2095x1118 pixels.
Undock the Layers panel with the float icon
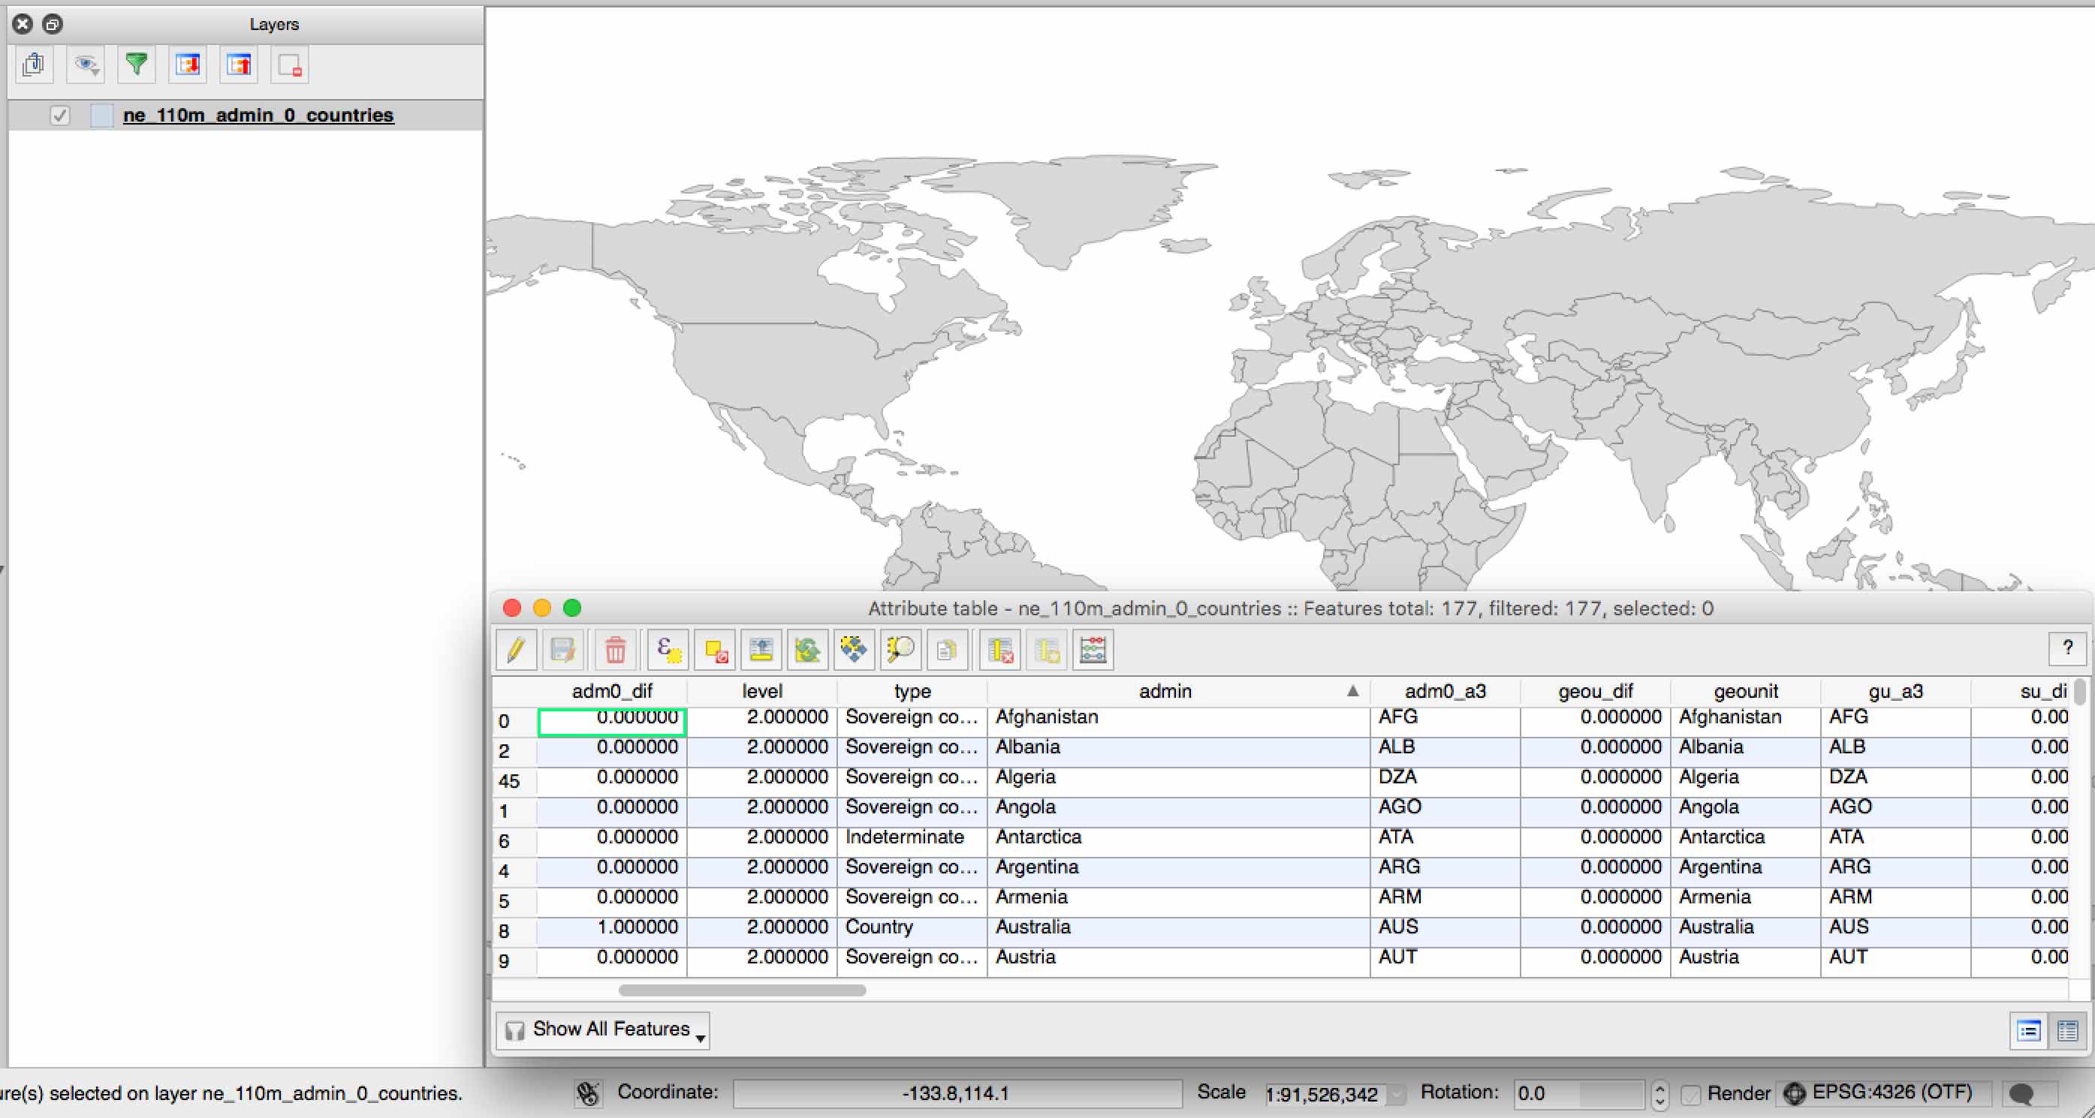coord(52,23)
